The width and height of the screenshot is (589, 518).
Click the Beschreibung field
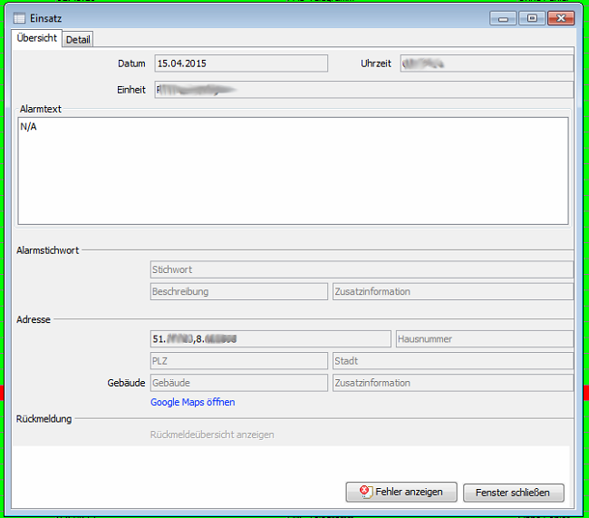click(238, 292)
